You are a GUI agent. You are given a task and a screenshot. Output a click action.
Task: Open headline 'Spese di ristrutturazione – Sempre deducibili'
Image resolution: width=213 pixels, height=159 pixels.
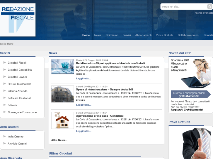point(104,90)
